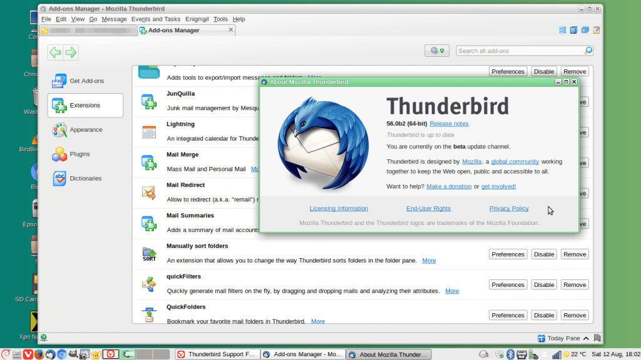Open the Enigmail menu
The height and width of the screenshot is (360, 641).
coord(197,19)
